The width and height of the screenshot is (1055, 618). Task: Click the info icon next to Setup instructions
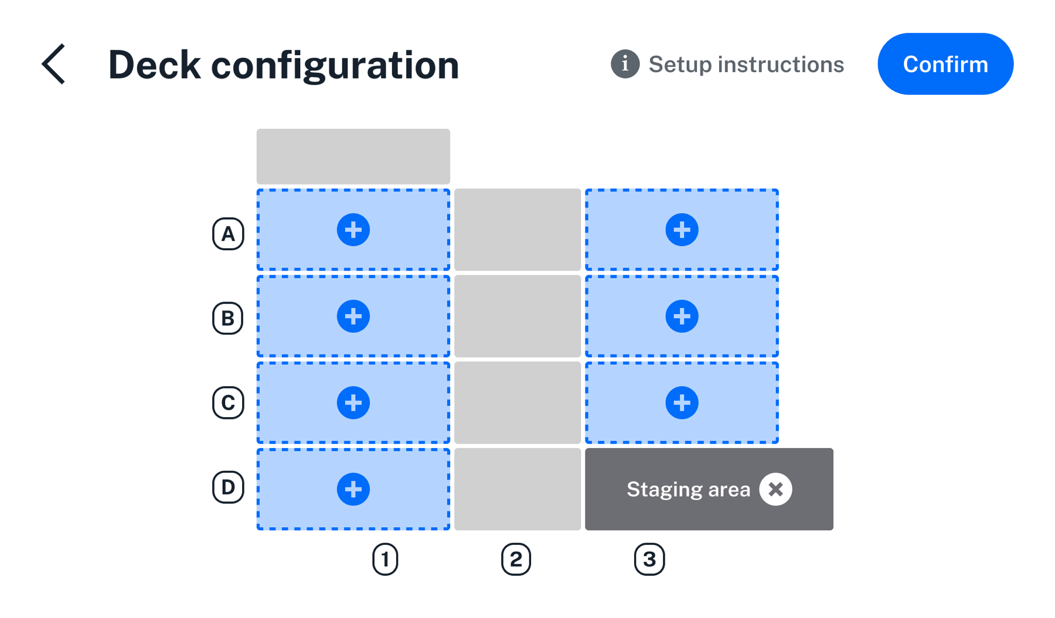coord(625,64)
